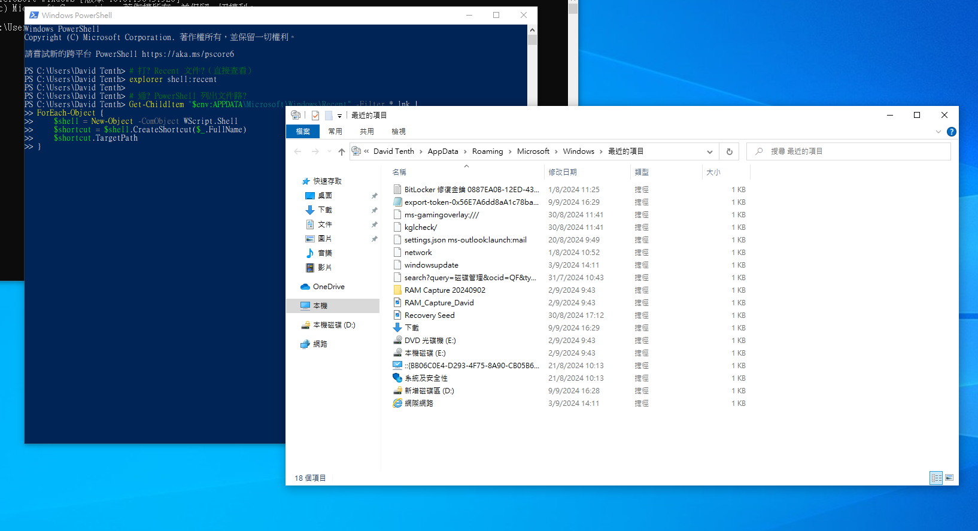Image resolution: width=978 pixels, height=531 pixels.
Task: Click David Tenth in the address breadcrumb
Action: (393, 151)
